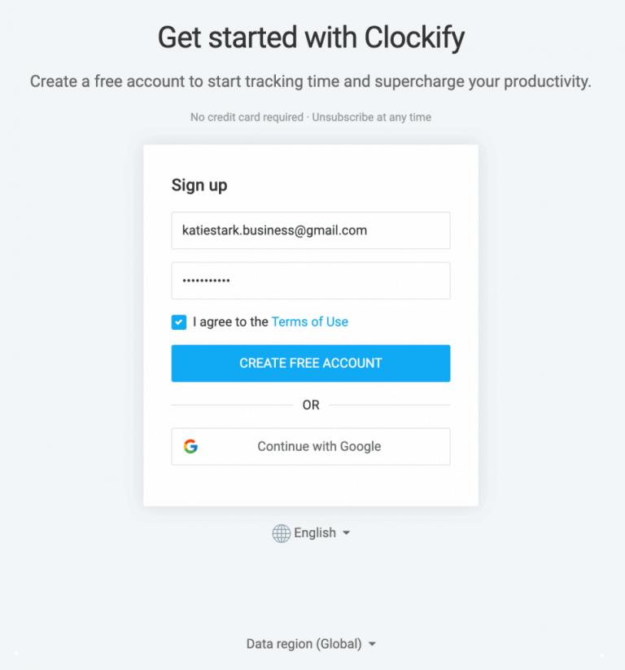Screen dimensions: 625x670
Task: Expand the Data region (Global) selector
Action: (x=312, y=643)
